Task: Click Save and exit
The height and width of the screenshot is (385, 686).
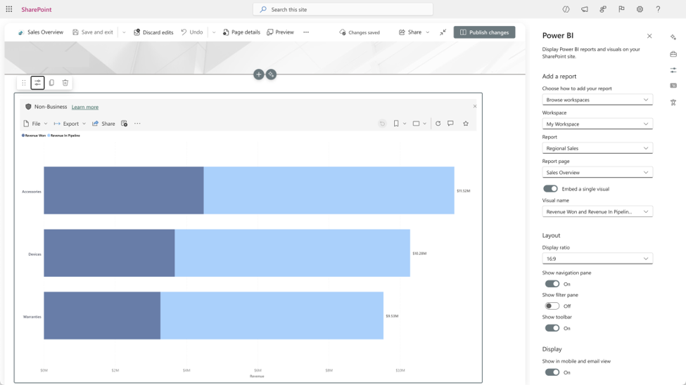Action: click(93, 32)
